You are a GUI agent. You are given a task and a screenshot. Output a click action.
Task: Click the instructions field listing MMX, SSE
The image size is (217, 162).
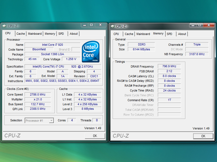click(x=63, y=81)
